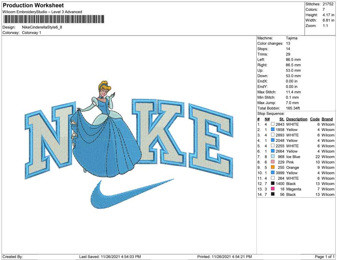The image size is (337, 260).
Task: Click the blue swatch in stop 2
Action: (273, 129)
